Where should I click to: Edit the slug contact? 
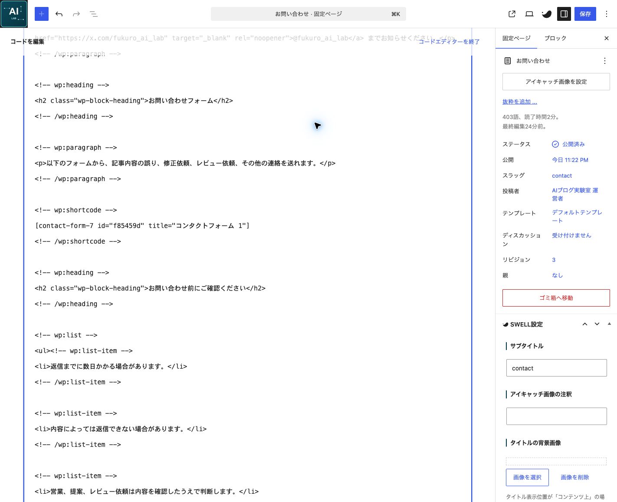(x=562, y=175)
